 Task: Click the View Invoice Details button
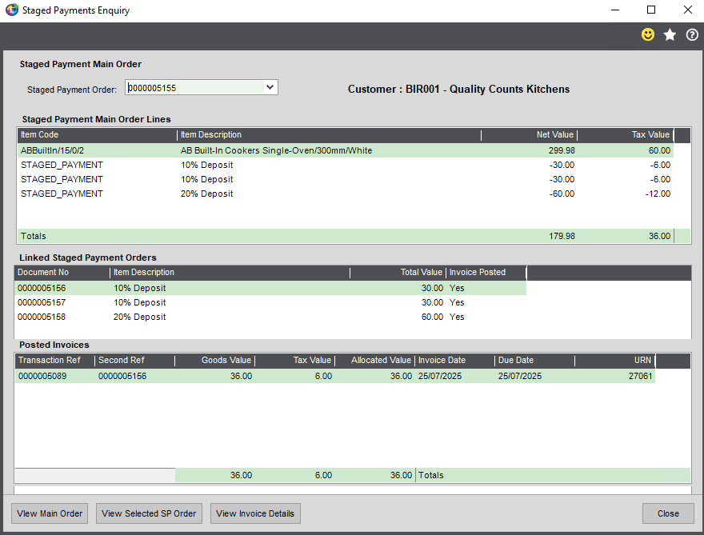[x=255, y=513]
